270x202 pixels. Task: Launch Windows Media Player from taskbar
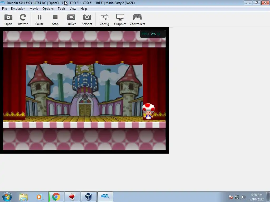tap(40, 197)
